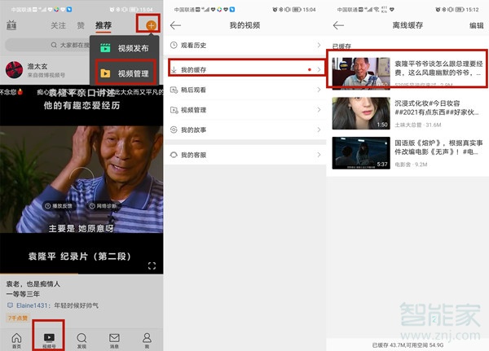489x351 pixels.
Task: Expand 我的缓存 chevron arrow
Action: [319, 69]
